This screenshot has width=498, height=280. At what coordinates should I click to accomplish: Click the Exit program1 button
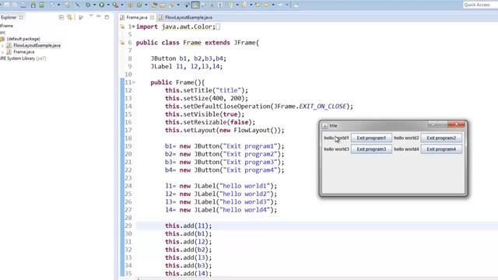(x=371, y=138)
